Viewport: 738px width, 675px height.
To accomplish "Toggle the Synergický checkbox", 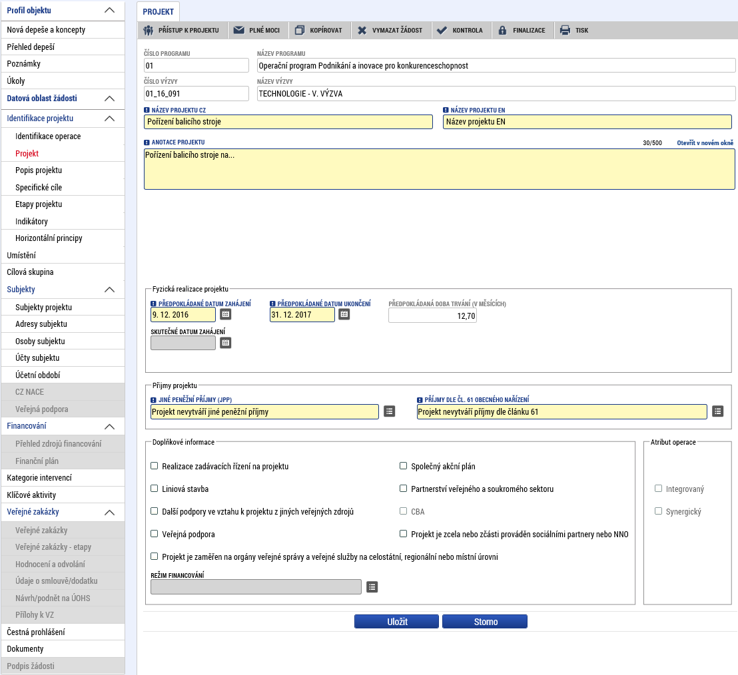I will (659, 511).
